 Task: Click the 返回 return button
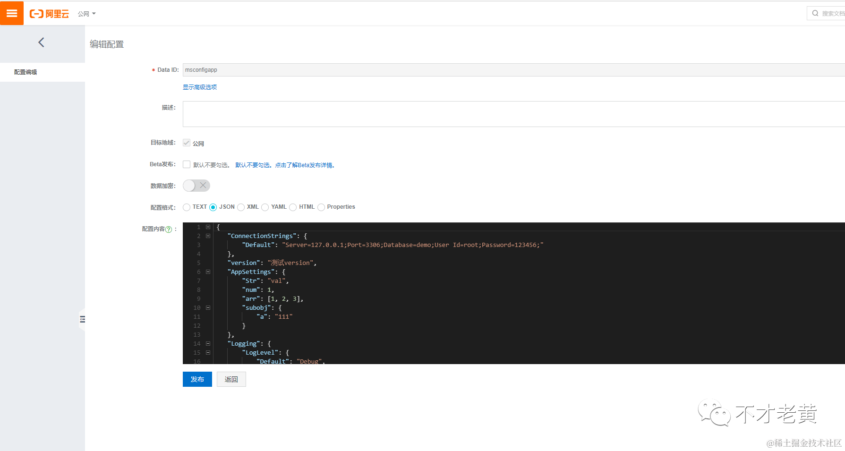pyautogui.click(x=231, y=379)
